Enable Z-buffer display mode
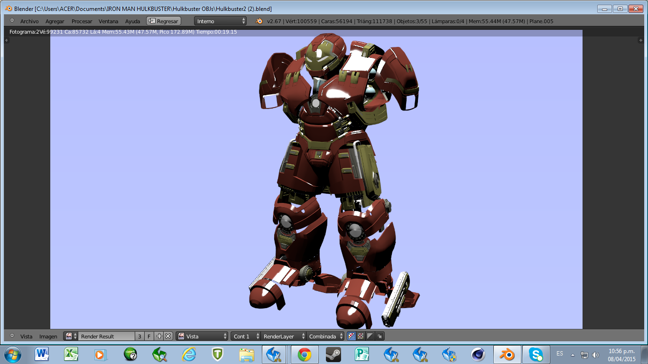Image resolution: width=648 pixels, height=364 pixels. 379,336
